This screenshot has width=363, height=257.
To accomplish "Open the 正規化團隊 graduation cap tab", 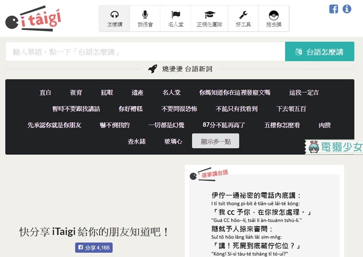I will tap(210, 19).
